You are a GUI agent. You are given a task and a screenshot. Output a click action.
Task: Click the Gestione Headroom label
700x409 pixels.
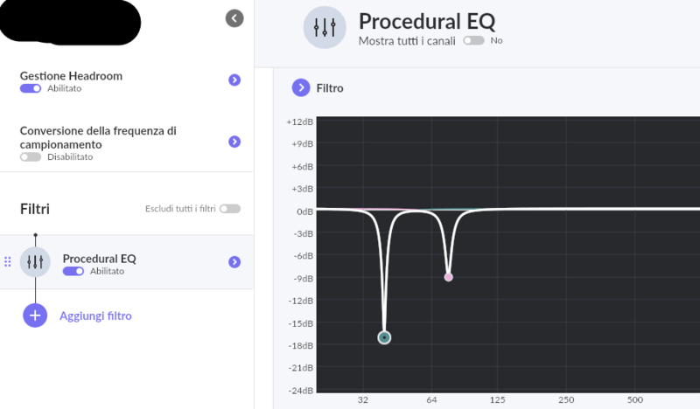(71, 76)
